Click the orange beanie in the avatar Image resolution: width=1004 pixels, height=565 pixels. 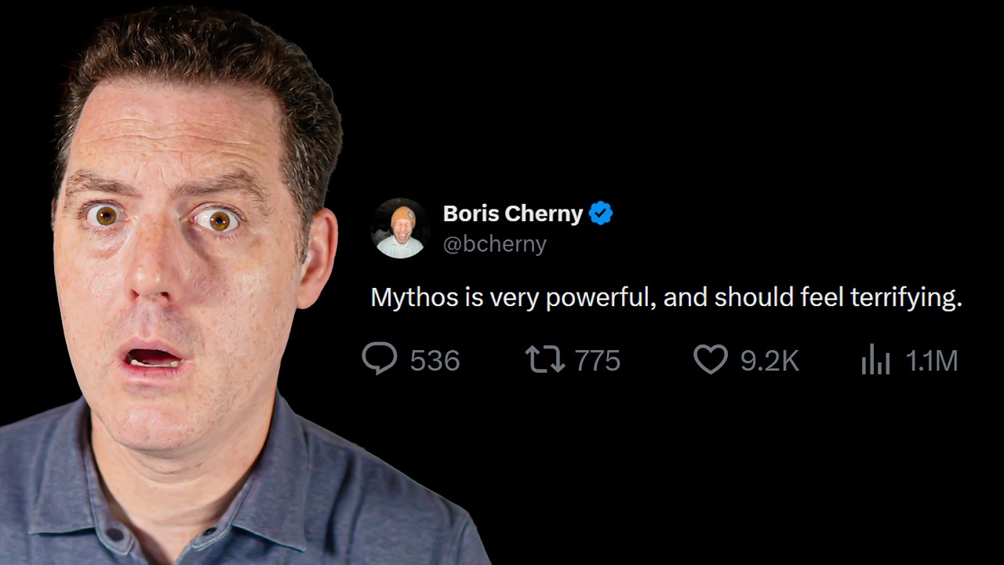click(403, 216)
